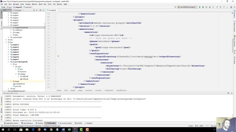Open the Windows Start menu
Image resolution: width=236 pixels, height=132 pixels.
[x=3, y=129]
